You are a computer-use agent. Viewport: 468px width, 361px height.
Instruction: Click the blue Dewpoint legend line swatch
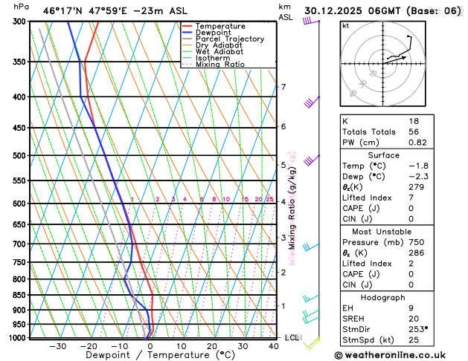pyautogui.click(x=187, y=33)
